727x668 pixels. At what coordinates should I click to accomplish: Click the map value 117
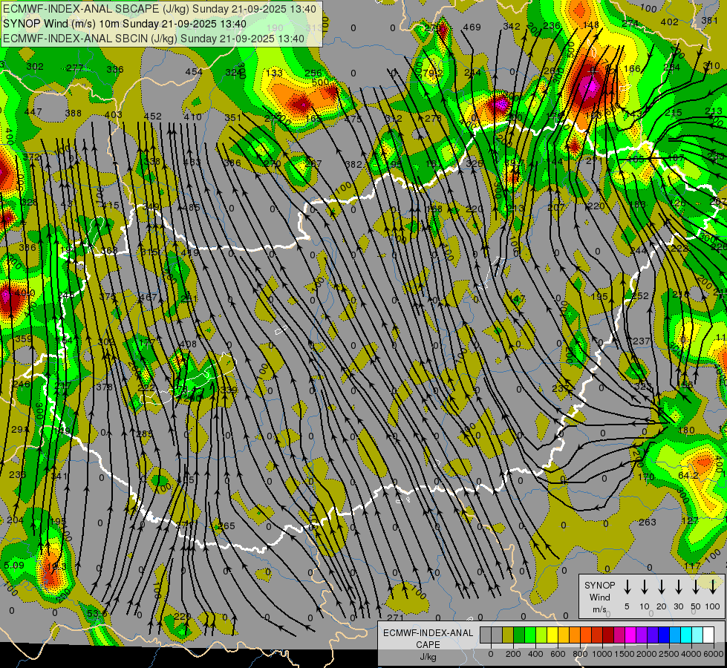[692, 566]
